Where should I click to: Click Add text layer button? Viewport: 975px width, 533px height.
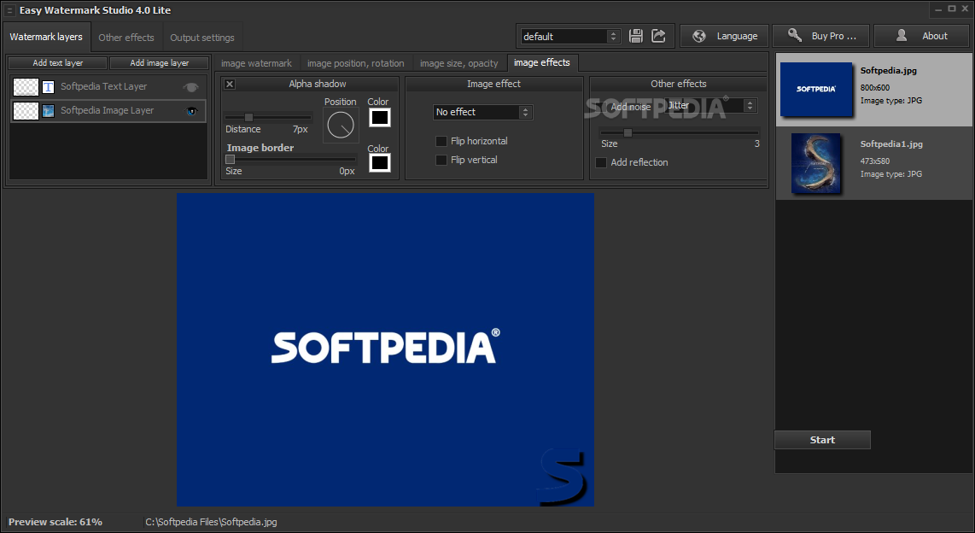point(58,63)
